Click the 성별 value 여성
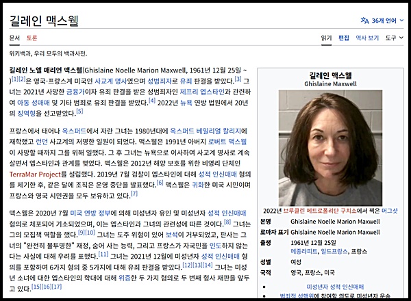 point(296,262)
